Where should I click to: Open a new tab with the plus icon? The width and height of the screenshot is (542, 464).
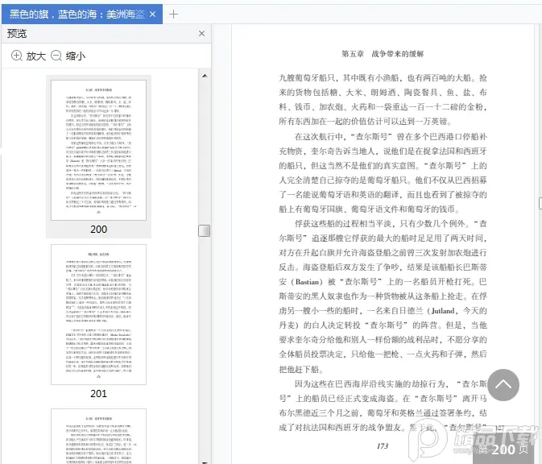click(173, 14)
